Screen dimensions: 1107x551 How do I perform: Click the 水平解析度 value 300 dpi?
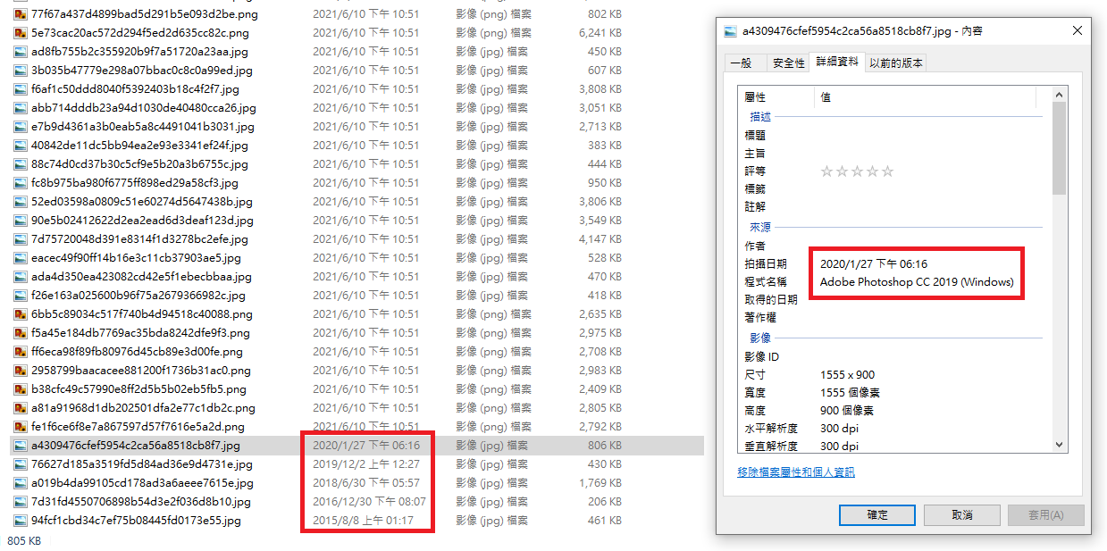click(842, 429)
